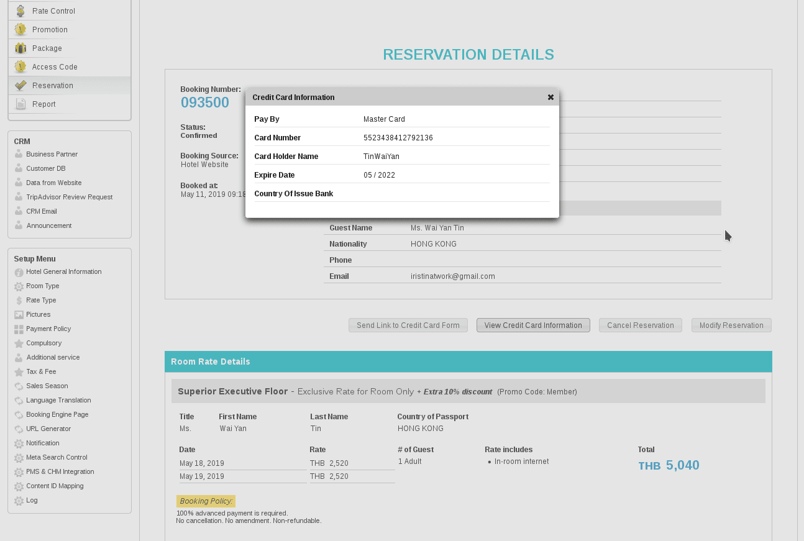804x541 pixels.
Task: Click the Booking Policy label
Action: click(x=206, y=501)
